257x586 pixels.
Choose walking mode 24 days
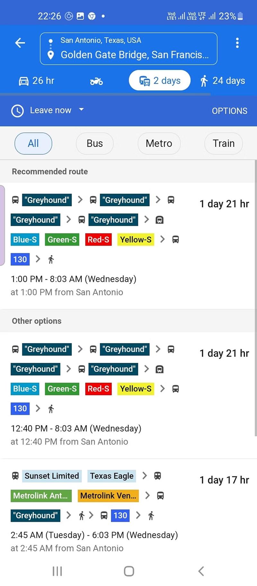[223, 81]
